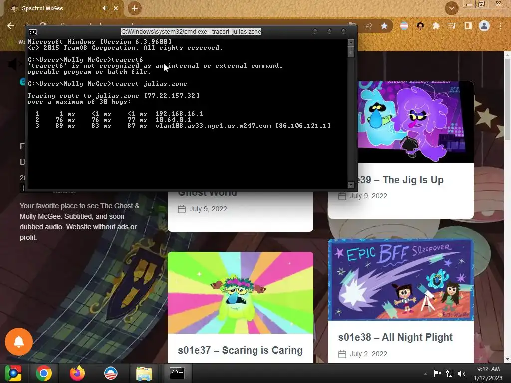Bookmark this page with the star icon
The height and width of the screenshot is (383, 511).
(x=384, y=26)
